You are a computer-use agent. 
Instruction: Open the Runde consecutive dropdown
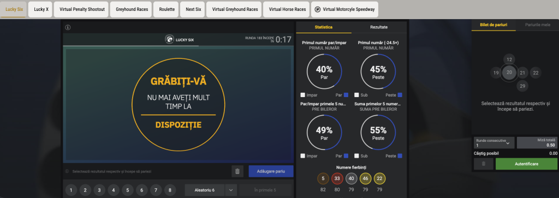[494, 143]
